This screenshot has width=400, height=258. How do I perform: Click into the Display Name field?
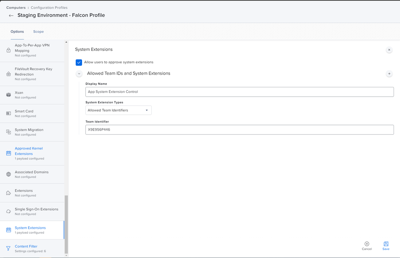tap(239, 92)
